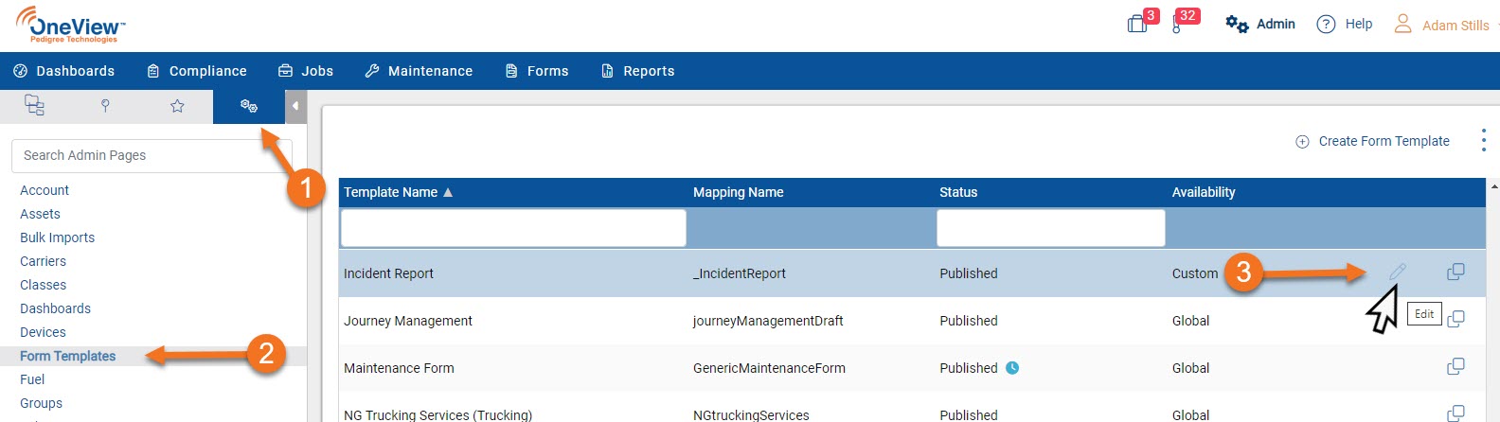The height and width of the screenshot is (422, 1500).
Task: Open the OneView logo home link
Action: click(x=71, y=25)
